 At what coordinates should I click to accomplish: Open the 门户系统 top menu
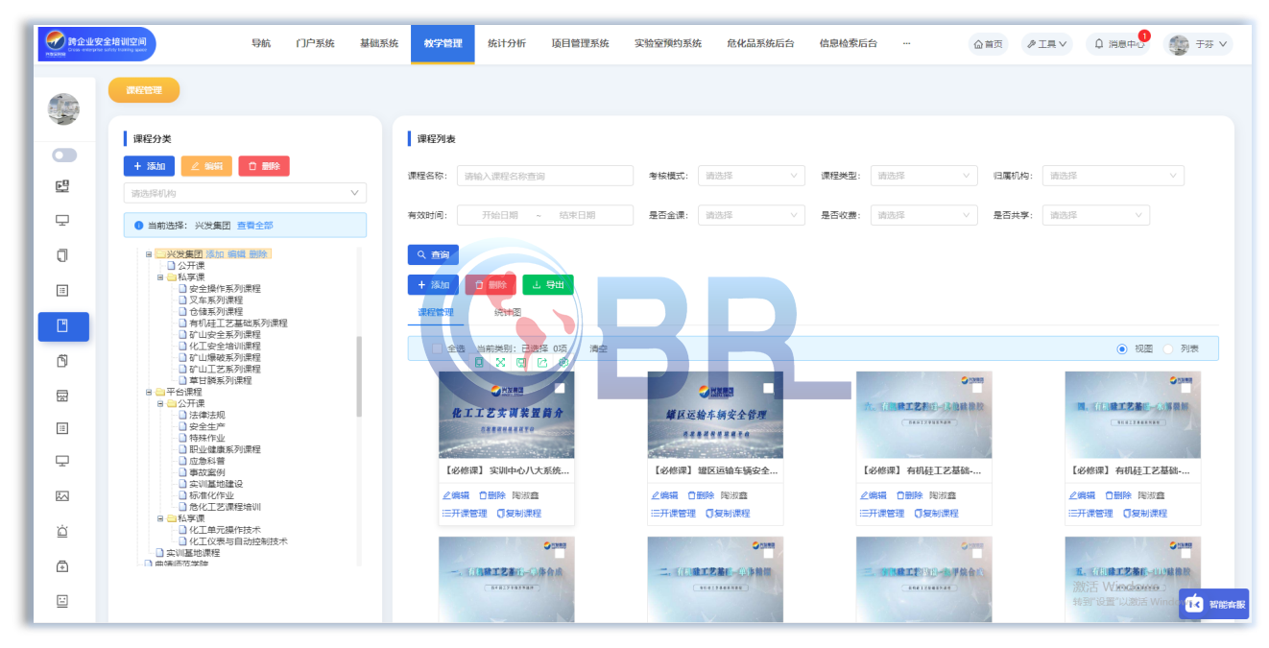315,44
